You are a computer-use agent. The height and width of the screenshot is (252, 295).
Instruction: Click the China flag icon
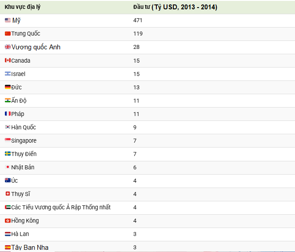pyautogui.click(x=8, y=34)
